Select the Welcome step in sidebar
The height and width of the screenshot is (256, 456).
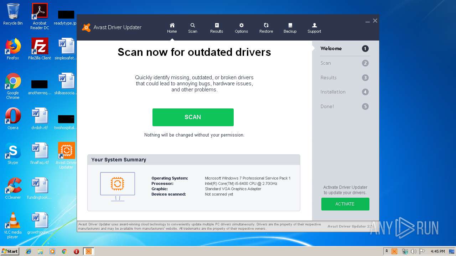344,48
